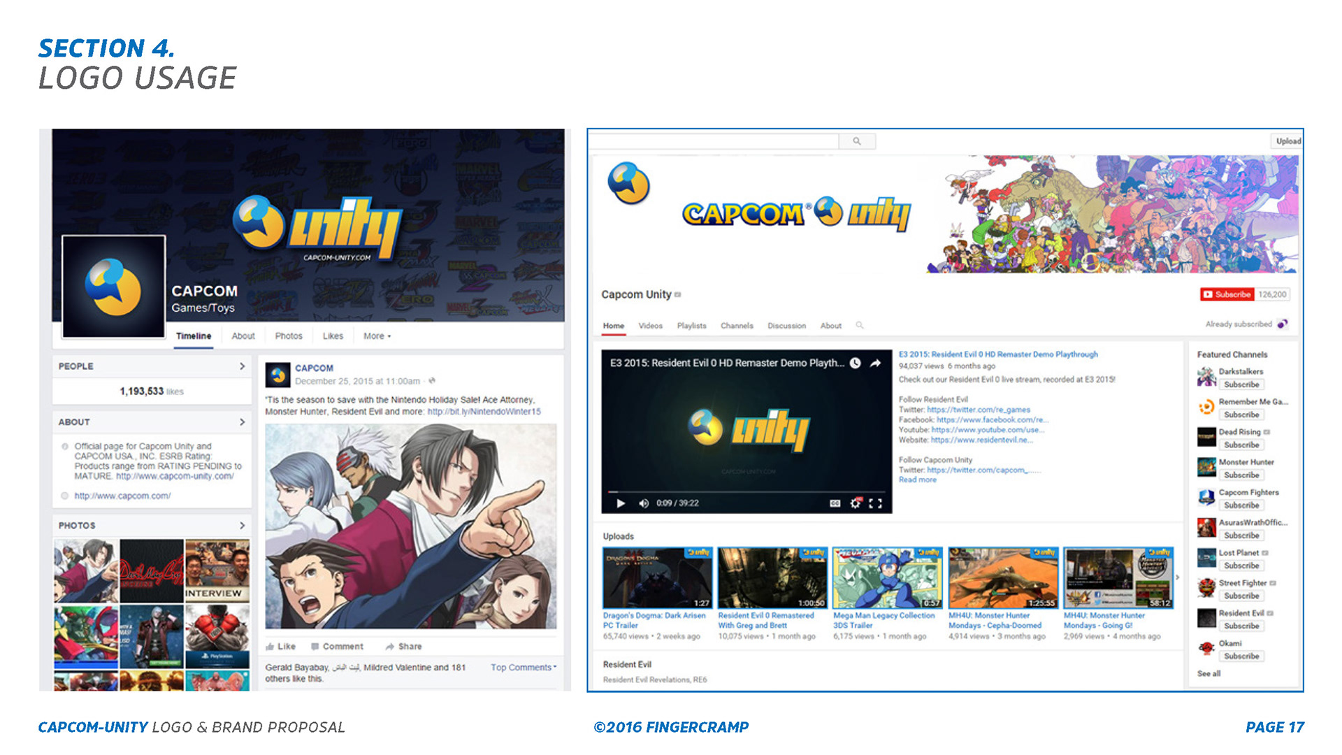Viewport: 1342px width, 755px height.
Task: Click the Capcom Unity channel avatar icon
Action: pos(629,183)
